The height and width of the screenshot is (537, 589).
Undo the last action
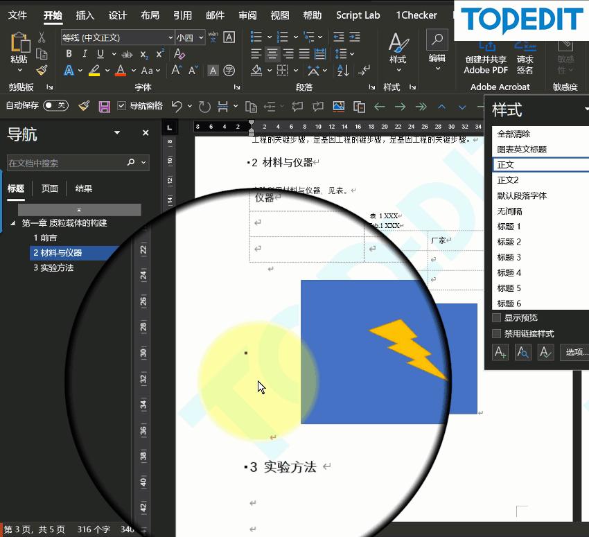(177, 107)
